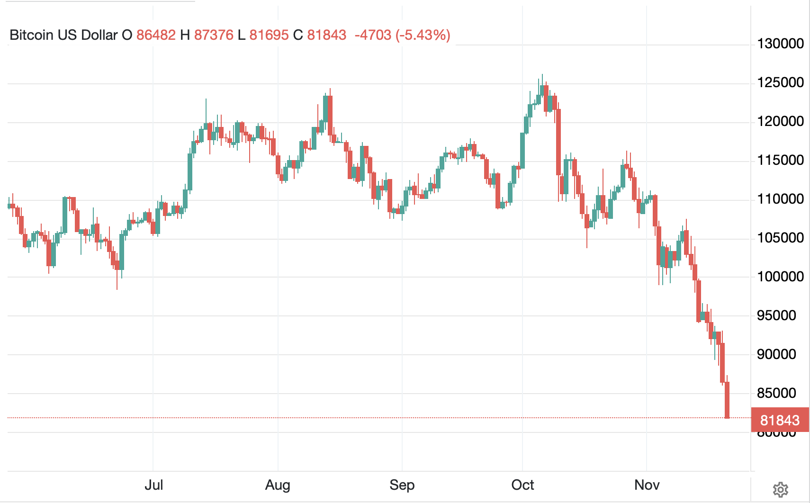
Task: Click the 110000 price axis label
Action: click(x=780, y=199)
